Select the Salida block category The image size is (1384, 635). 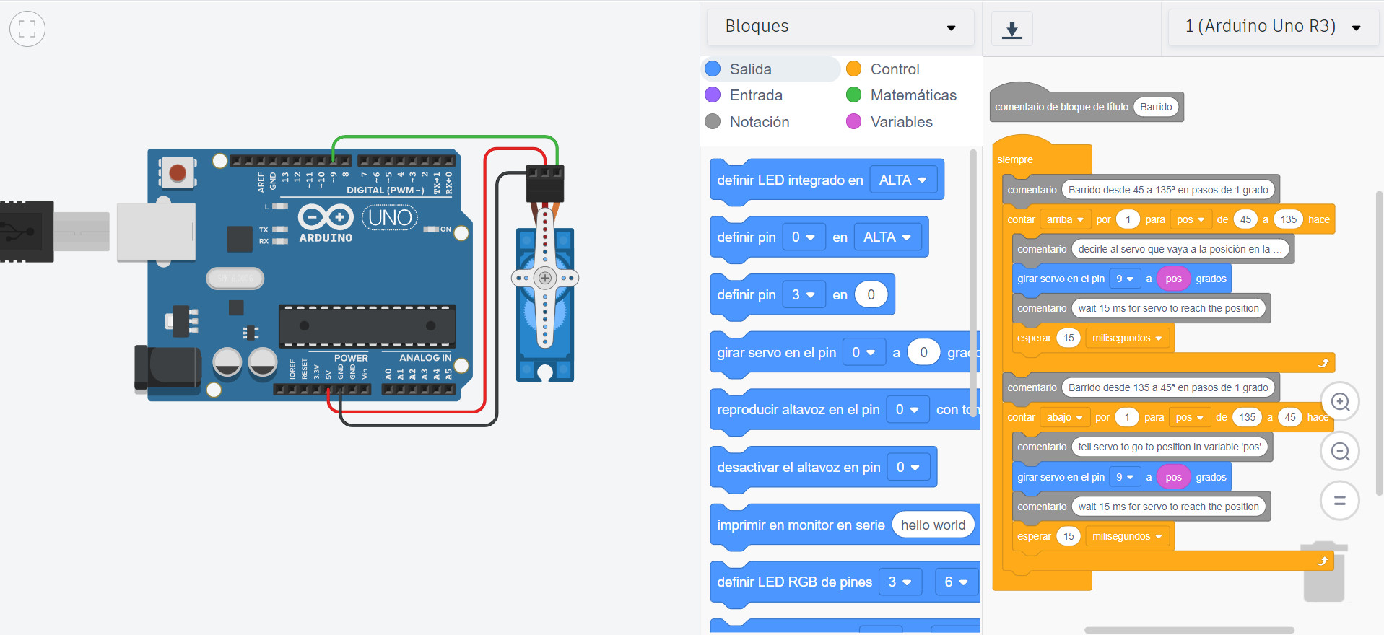750,69
